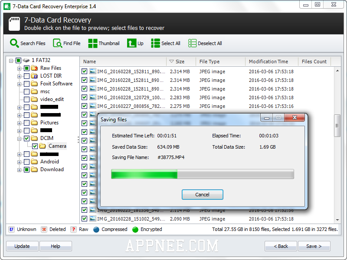Click the Foxit Software folder icon

pos(34,84)
